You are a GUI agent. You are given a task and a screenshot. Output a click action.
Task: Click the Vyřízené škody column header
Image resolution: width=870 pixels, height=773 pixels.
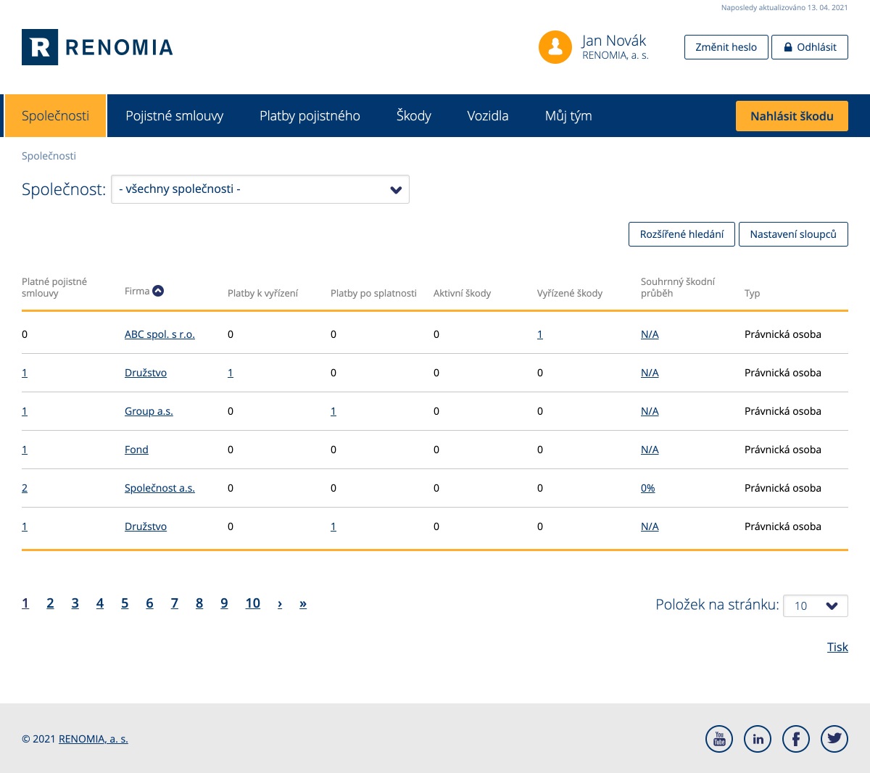click(570, 293)
